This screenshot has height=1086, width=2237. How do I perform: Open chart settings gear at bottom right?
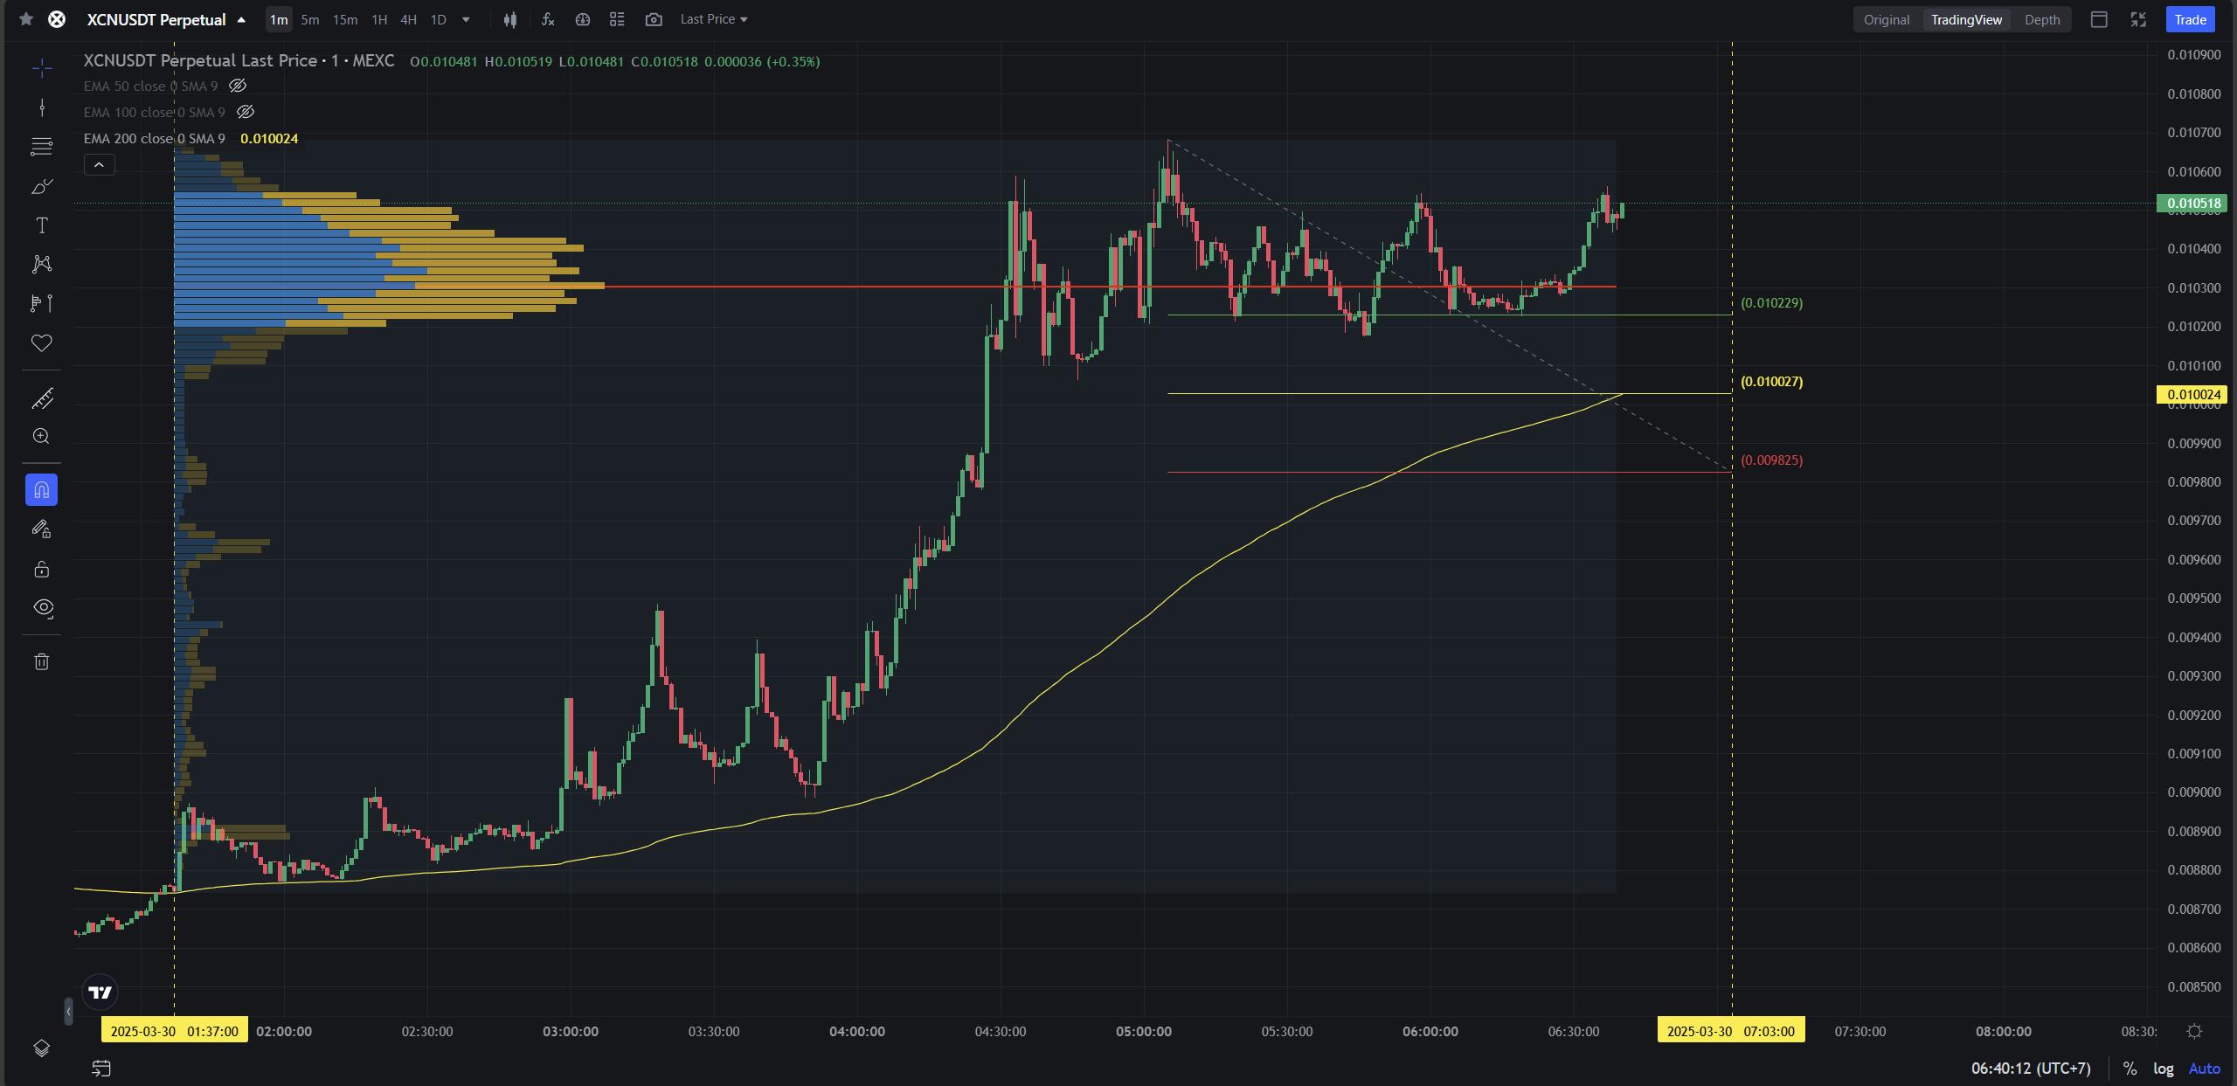(x=2193, y=1031)
